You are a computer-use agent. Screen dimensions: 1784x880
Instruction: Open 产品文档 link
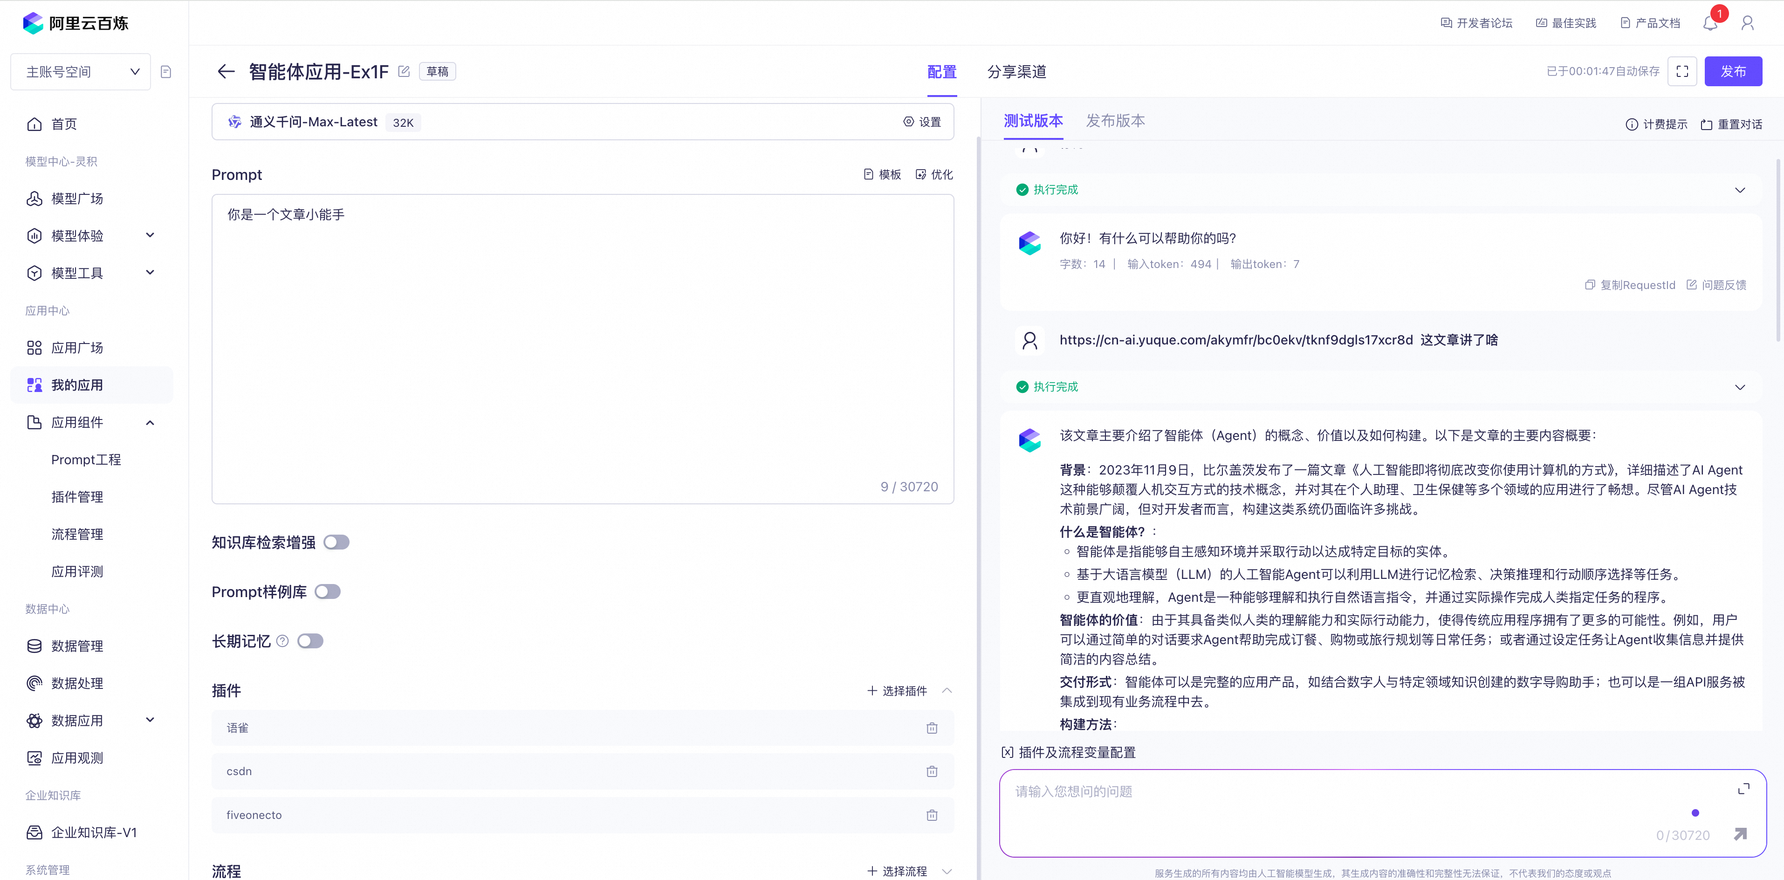pos(1650,24)
